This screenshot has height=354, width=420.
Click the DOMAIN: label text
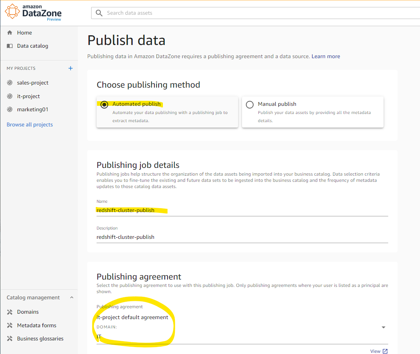pyautogui.click(x=107, y=327)
